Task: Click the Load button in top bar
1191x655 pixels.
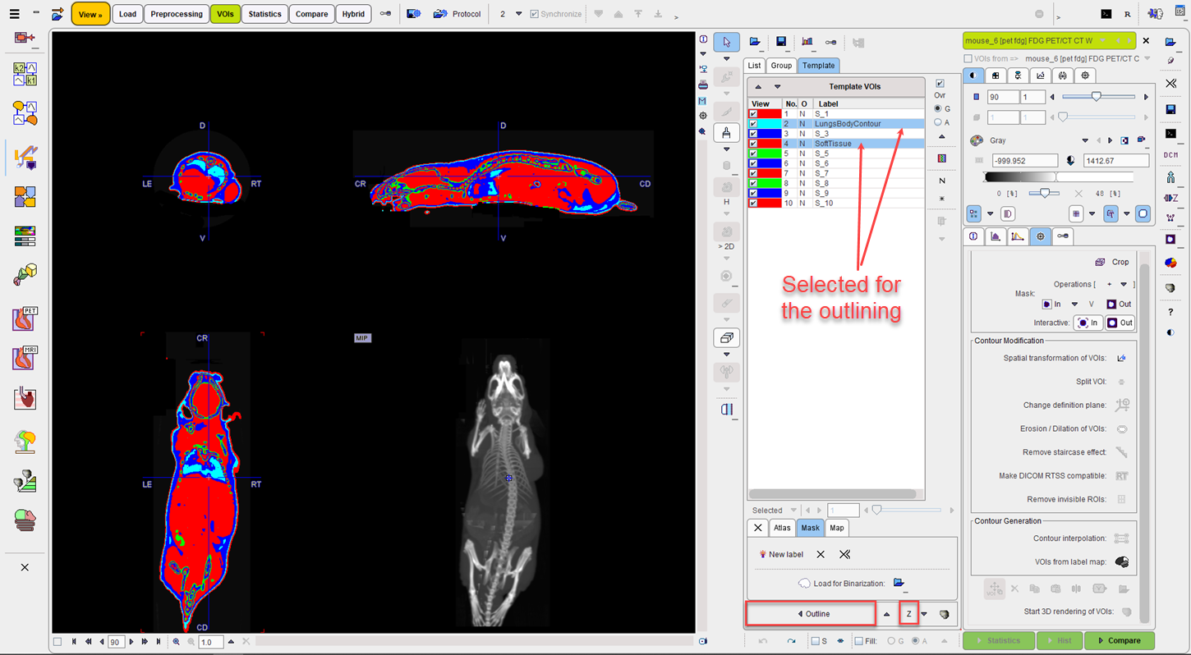Action: 127,14
